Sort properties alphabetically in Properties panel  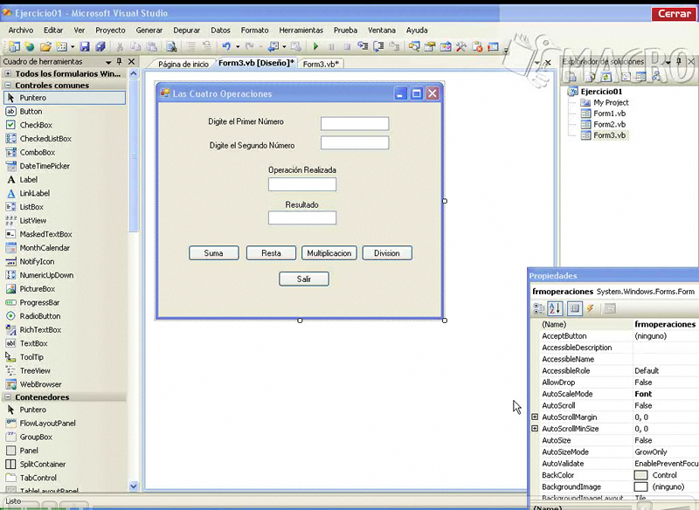[555, 307]
